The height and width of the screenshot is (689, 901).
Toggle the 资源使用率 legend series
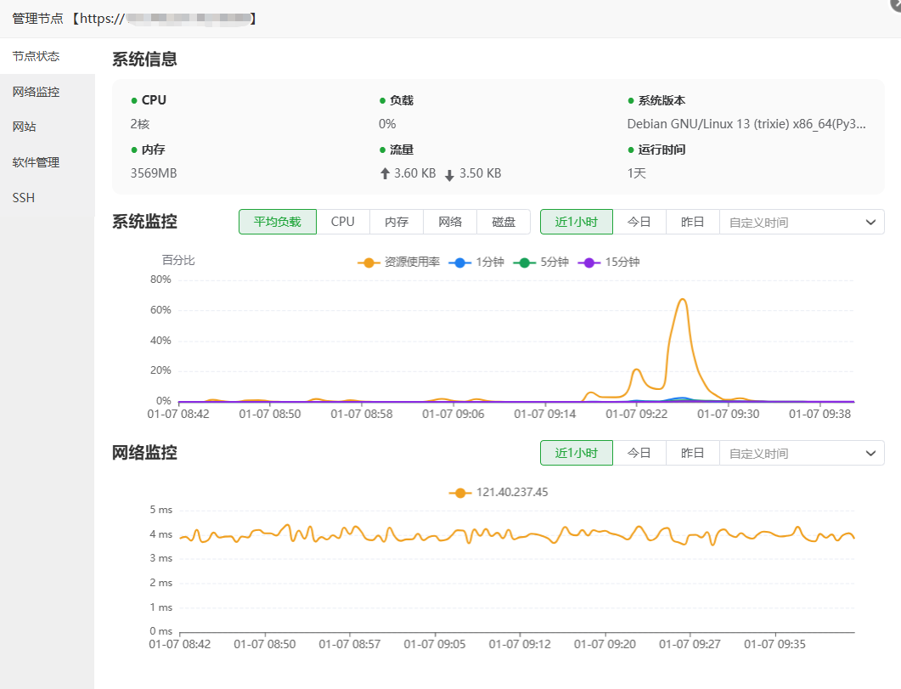tap(399, 263)
